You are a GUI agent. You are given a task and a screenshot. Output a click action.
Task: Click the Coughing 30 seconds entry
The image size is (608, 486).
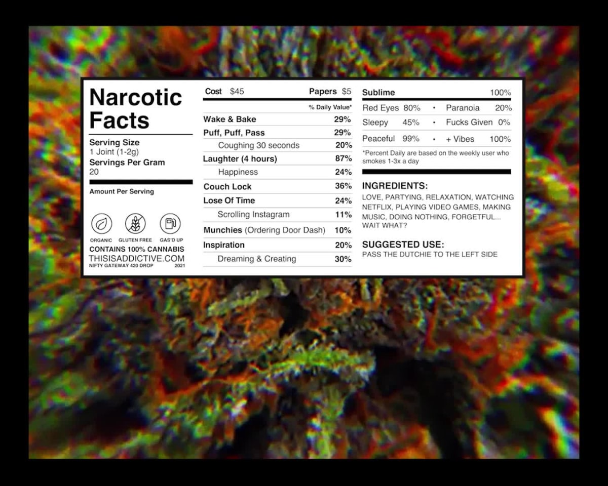pos(258,145)
